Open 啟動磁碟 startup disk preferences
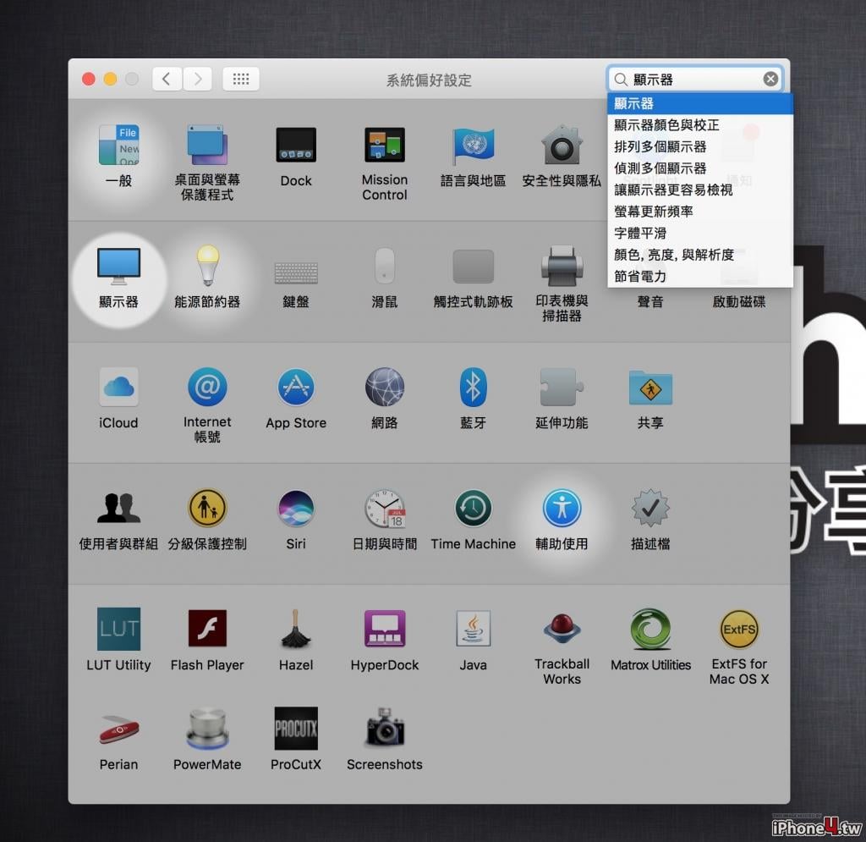 tap(739, 301)
